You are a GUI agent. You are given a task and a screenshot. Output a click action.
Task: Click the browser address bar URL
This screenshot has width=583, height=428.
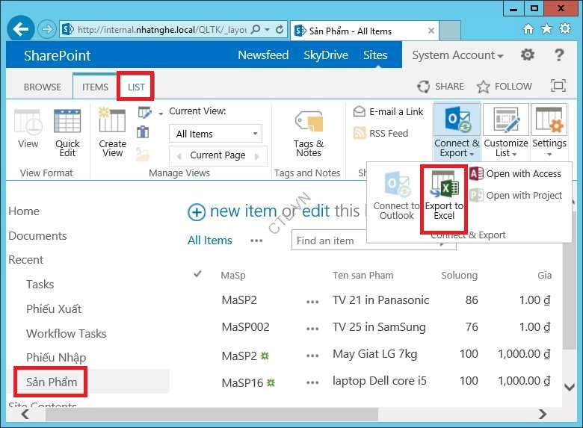point(161,30)
